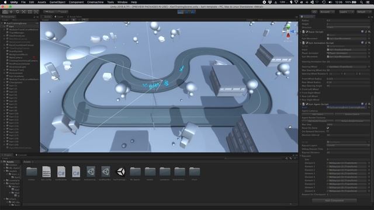Select the Hand tool in the toolbar

(5, 12)
